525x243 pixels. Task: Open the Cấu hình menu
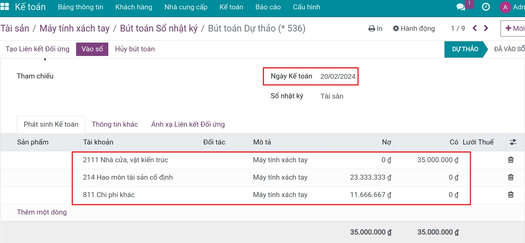tap(306, 7)
